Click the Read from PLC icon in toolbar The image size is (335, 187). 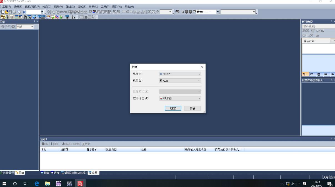pos(95,12)
